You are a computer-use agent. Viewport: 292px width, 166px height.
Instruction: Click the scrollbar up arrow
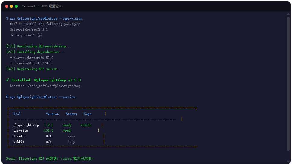pos(288,14)
